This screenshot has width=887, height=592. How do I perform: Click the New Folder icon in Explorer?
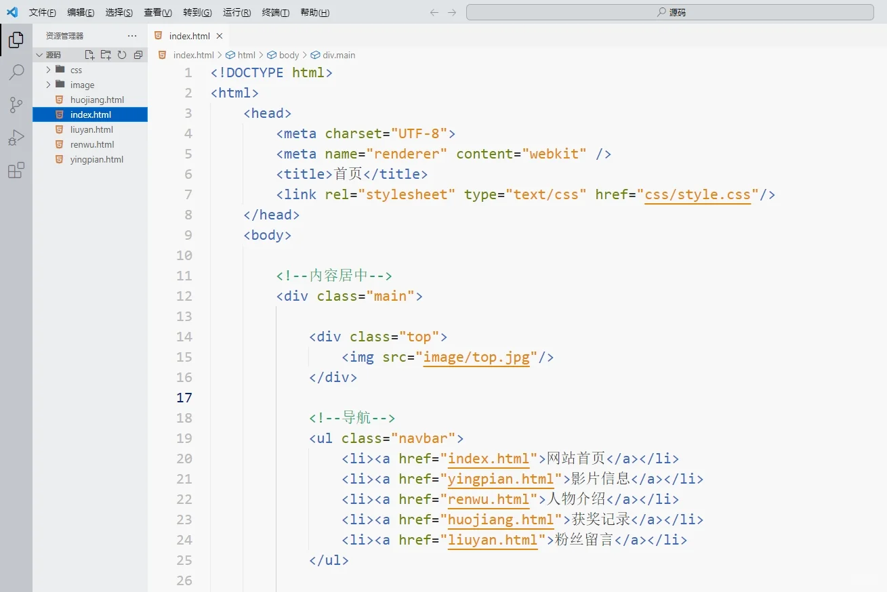pos(106,55)
